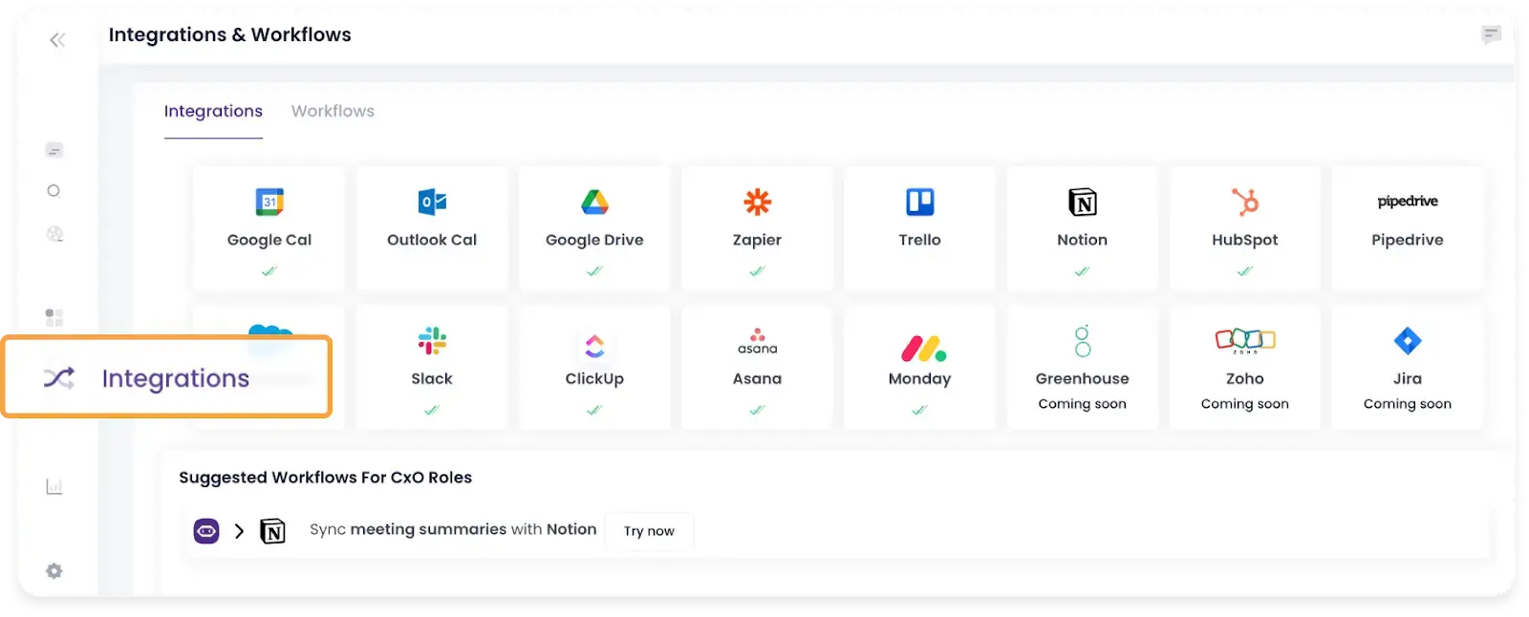Select the Pipedrive logo
1529x617 pixels.
(1407, 202)
